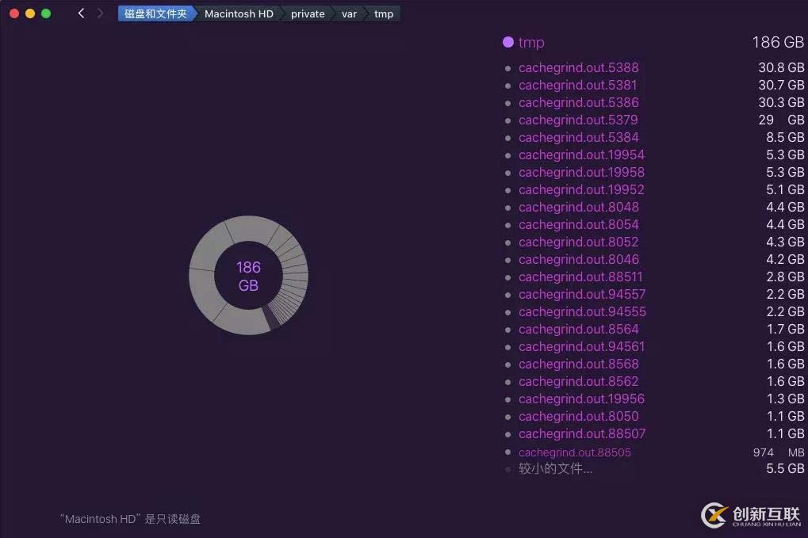Click the bullet icon next to cachegrind.out.5388
Screen dimensions: 808x538
(x=508, y=68)
